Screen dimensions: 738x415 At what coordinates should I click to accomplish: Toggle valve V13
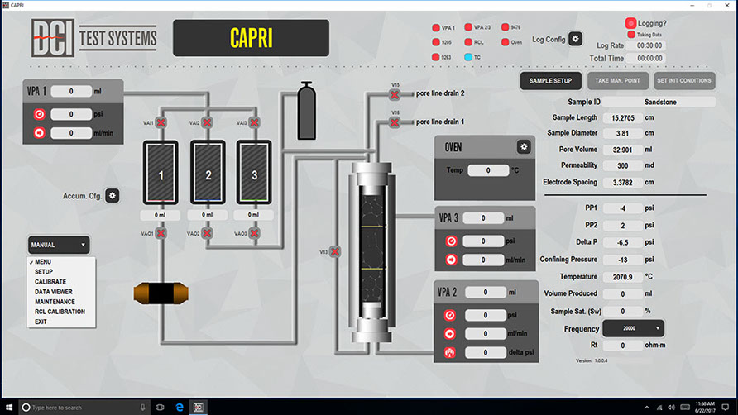tap(335, 251)
